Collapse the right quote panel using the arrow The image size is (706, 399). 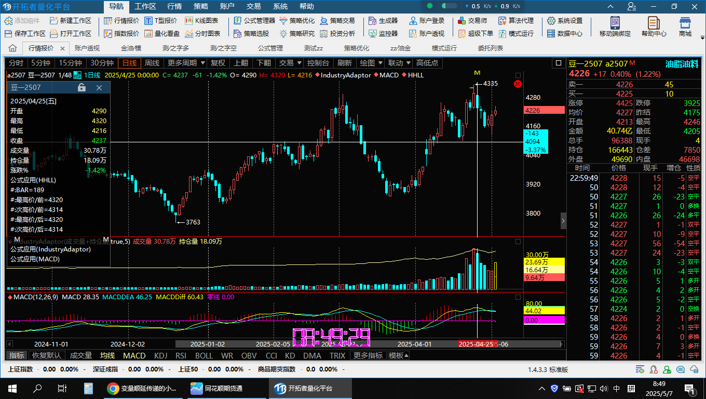click(x=563, y=220)
